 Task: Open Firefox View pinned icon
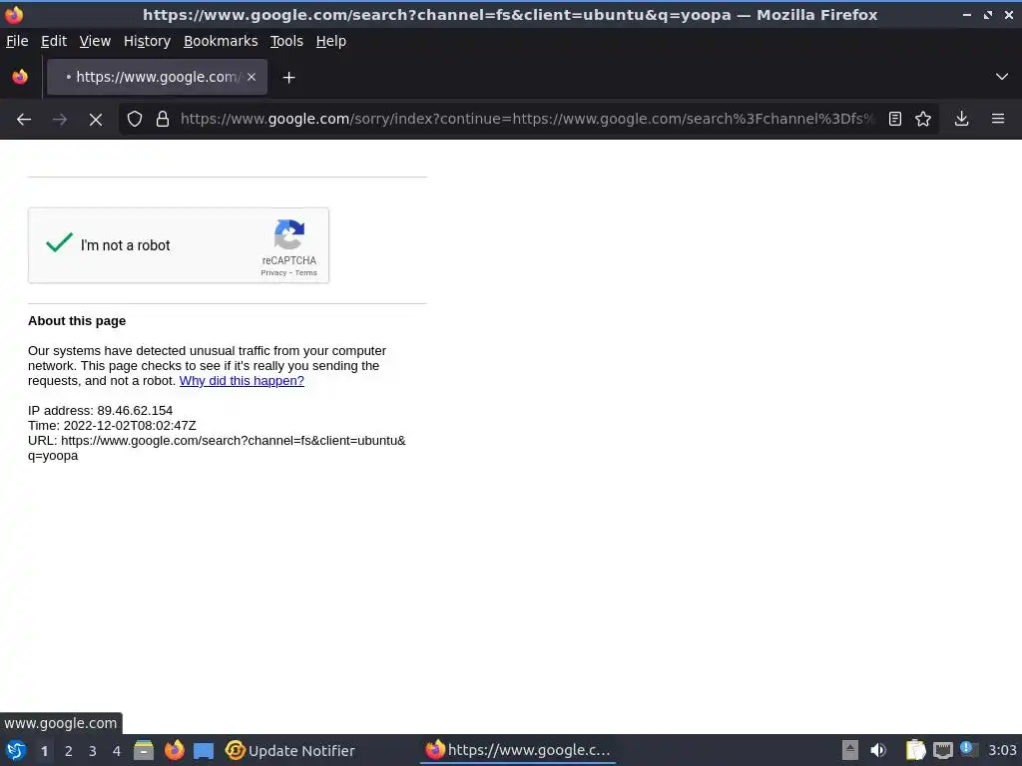point(20,77)
